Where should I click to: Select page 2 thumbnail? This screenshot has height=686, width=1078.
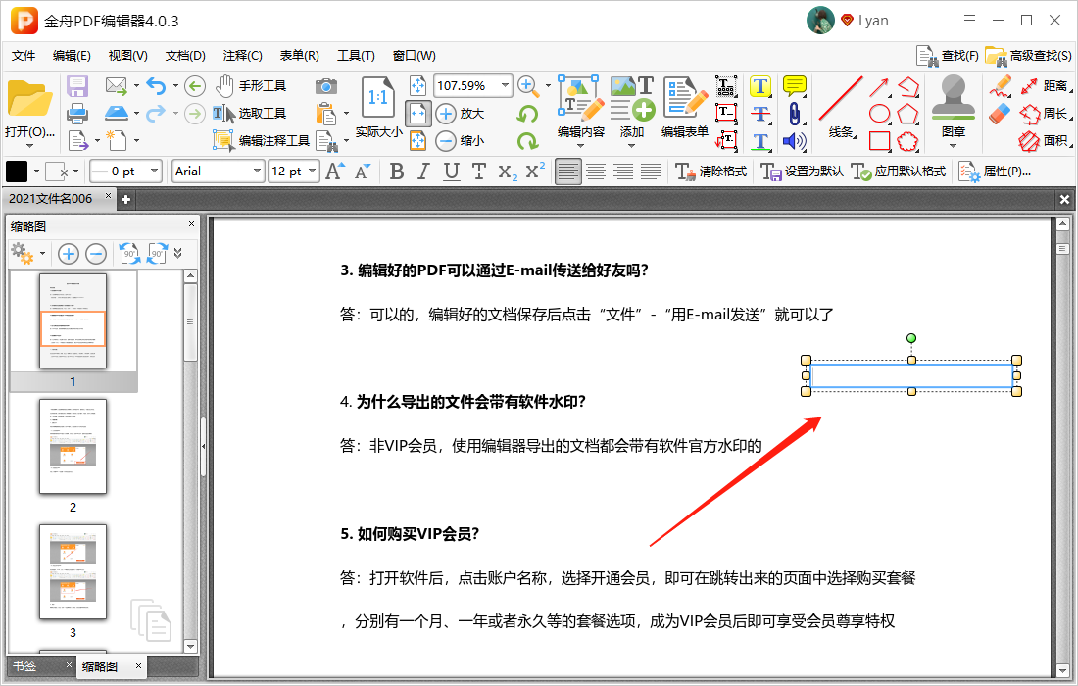pyautogui.click(x=73, y=446)
